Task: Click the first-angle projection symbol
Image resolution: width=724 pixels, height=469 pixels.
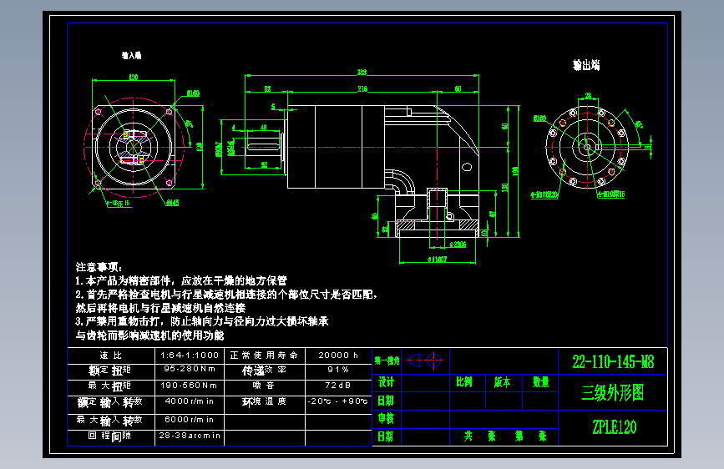Action: click(x=425, y=361)
